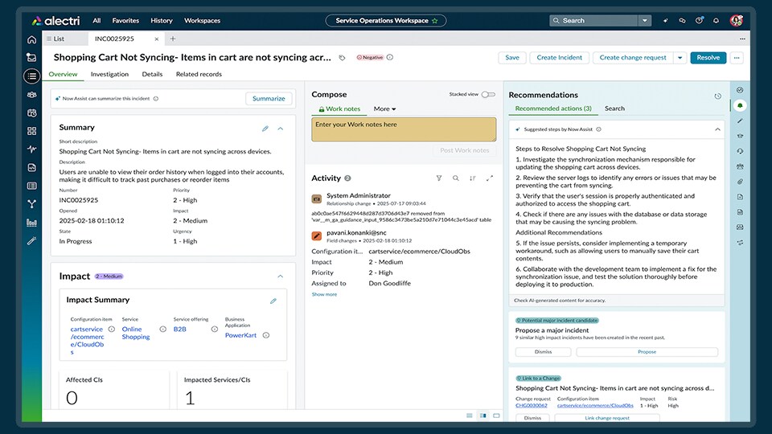This screenshot has height=434, width=772.
Task: Open the Search scope dropdown arrow
Action: pyautogui.click(x=644, y=21)
